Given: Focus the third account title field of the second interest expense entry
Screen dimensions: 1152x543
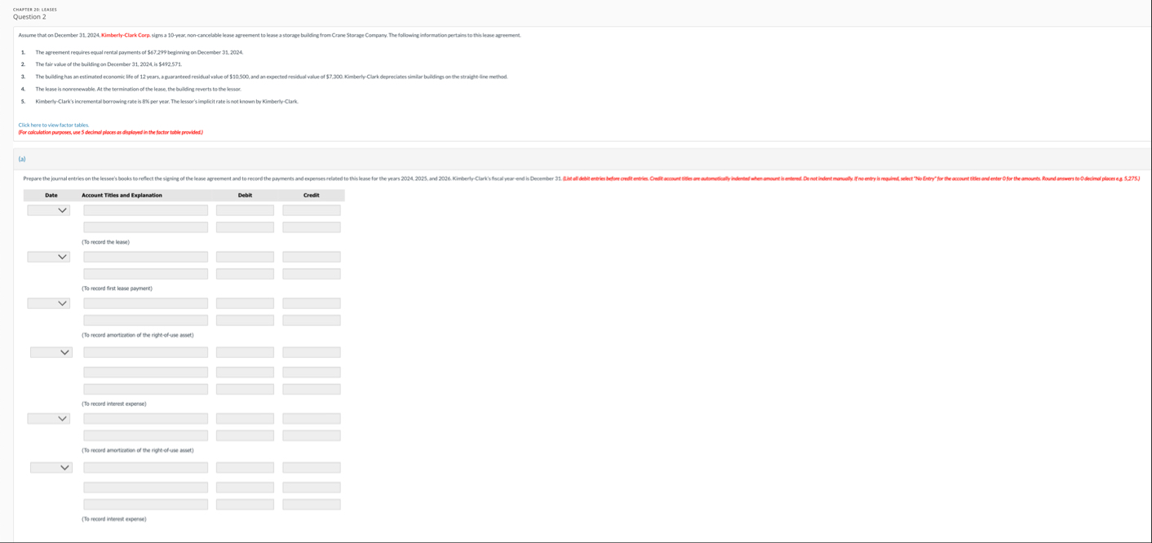Looking at the screenshot, I should [x=145, y=504].
